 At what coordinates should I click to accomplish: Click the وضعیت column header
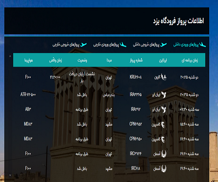click(82, 60)
